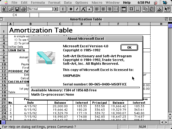Click the Help question-mark pointer icon
The width and height of the screenshot is (172, 129).
pyautogui.click(x=166, y=9)
